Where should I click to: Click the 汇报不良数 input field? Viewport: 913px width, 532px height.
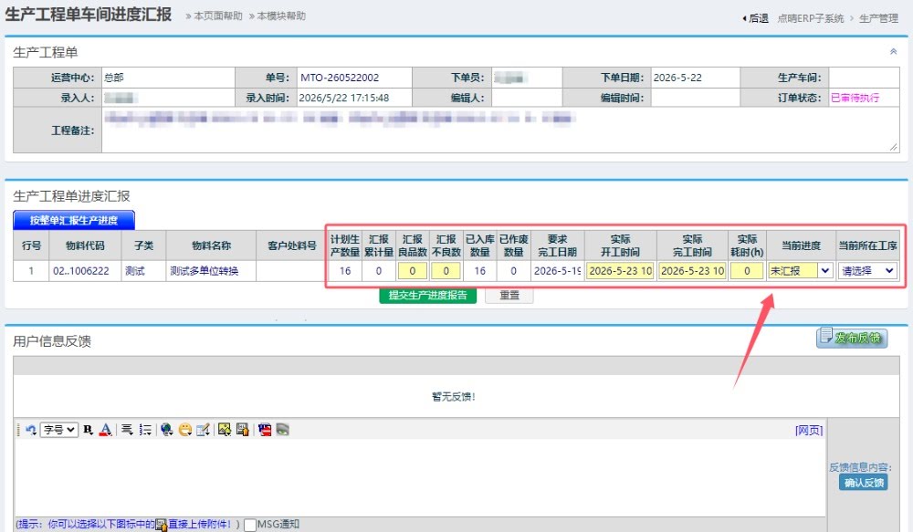point(446,271)
